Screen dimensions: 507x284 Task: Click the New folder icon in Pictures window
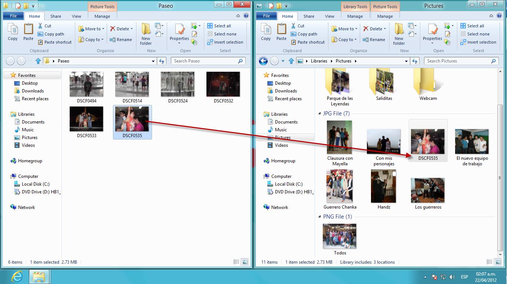399,34
